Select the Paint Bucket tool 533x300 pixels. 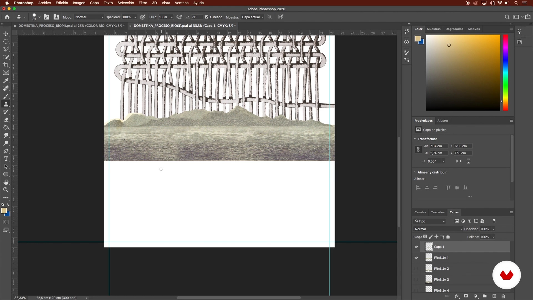pos(6,127)
